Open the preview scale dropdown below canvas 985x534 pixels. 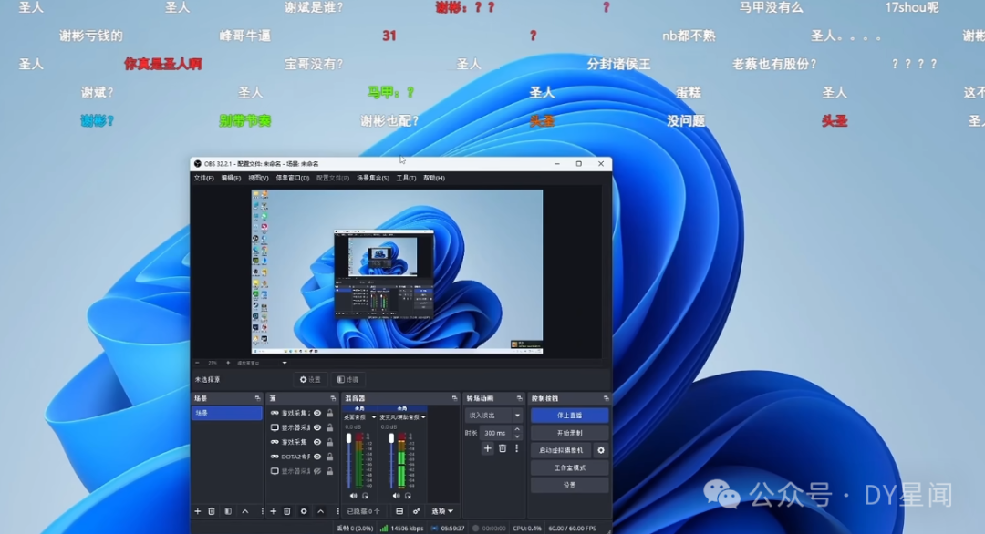click(284, 363)
